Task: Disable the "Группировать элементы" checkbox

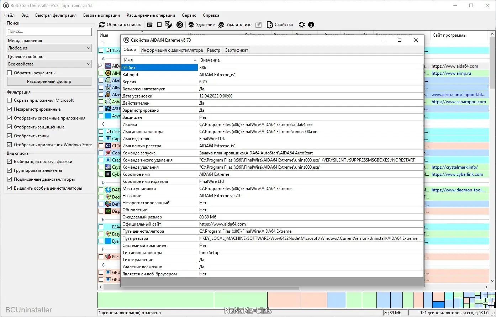Action: (x=10, y=170)
